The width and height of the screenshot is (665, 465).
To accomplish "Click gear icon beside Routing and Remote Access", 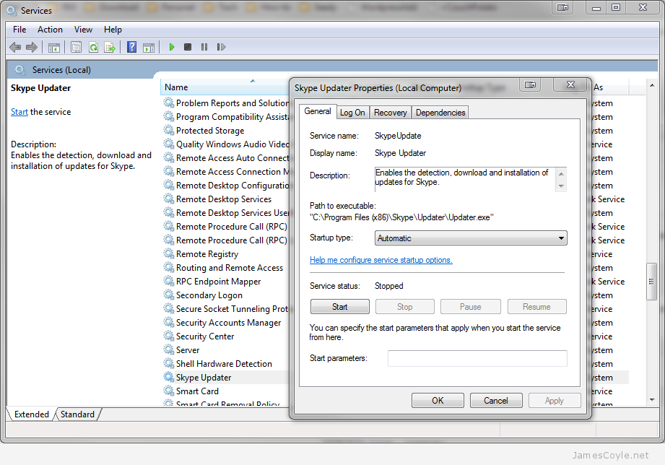I will [169, 267].
